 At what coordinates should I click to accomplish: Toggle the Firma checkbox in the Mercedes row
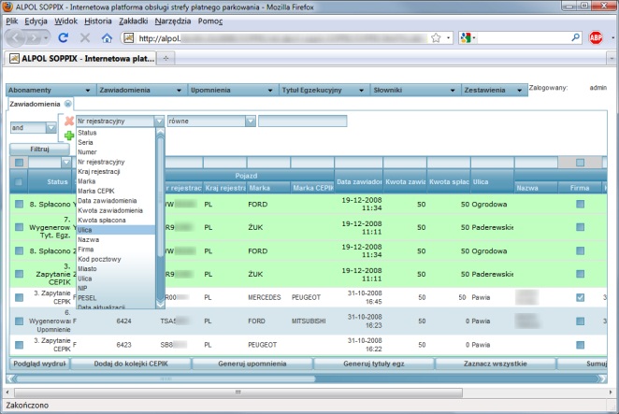click(x=581, y=297)
